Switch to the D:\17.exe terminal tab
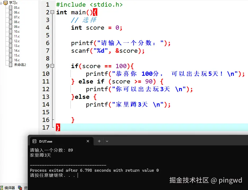 [x=61, y=141]
